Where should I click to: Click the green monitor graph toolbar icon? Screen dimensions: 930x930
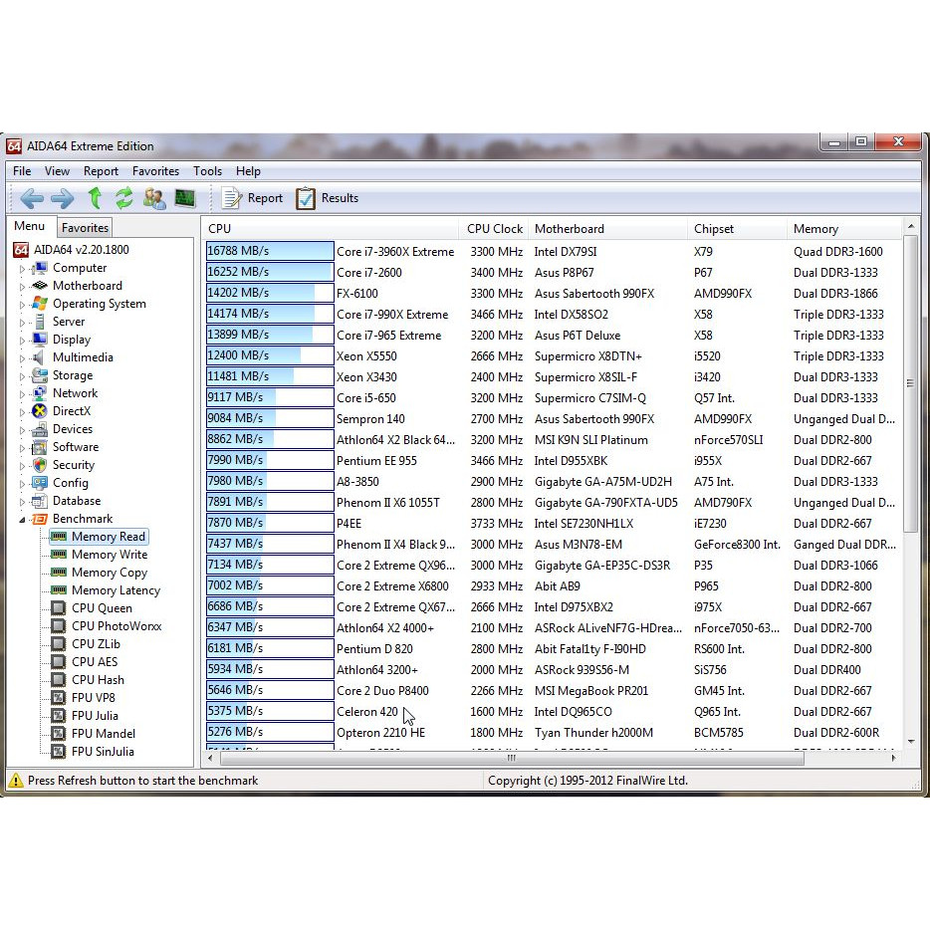pos(185,198)
